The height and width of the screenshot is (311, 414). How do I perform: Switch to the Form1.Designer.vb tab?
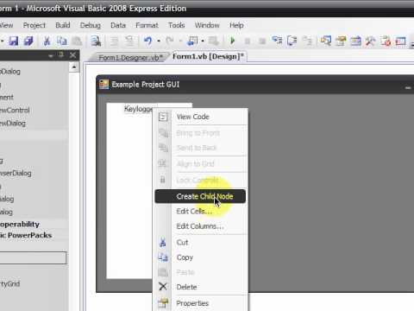tap(130, 58)
